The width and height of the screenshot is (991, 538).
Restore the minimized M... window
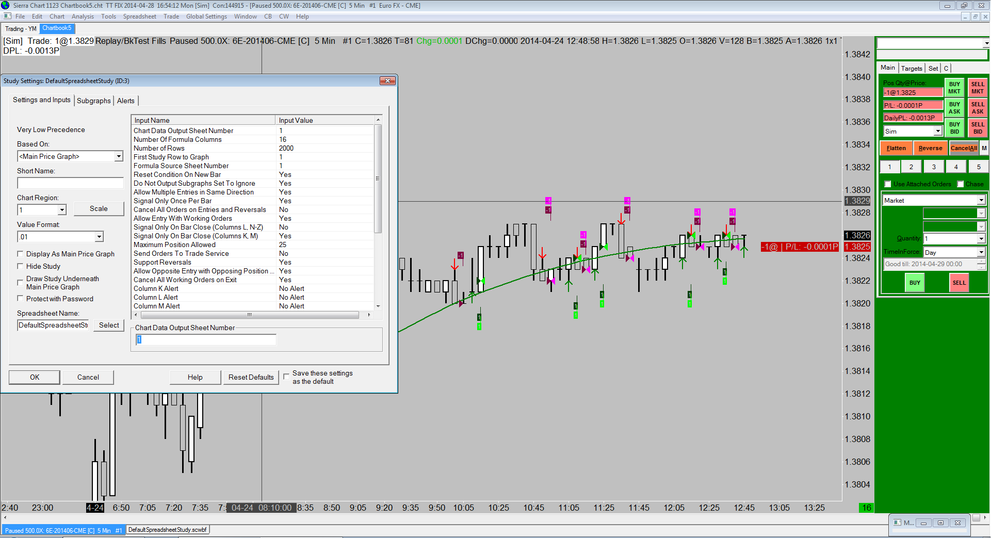(923, 523)
